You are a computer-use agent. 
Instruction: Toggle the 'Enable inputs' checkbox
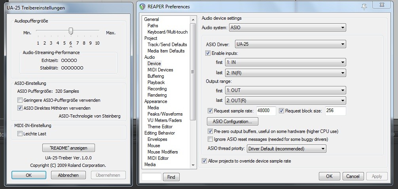(208, 53)
